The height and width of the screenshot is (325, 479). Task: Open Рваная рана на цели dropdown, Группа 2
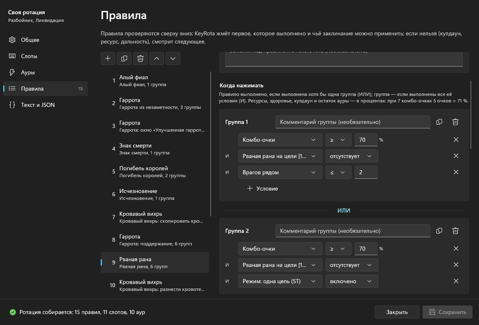280,265
